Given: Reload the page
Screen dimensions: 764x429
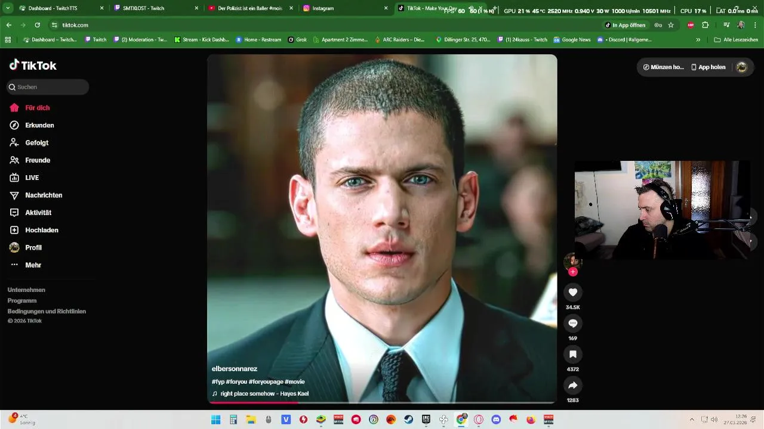Looking at the screenshot, I should coord(37,25).
